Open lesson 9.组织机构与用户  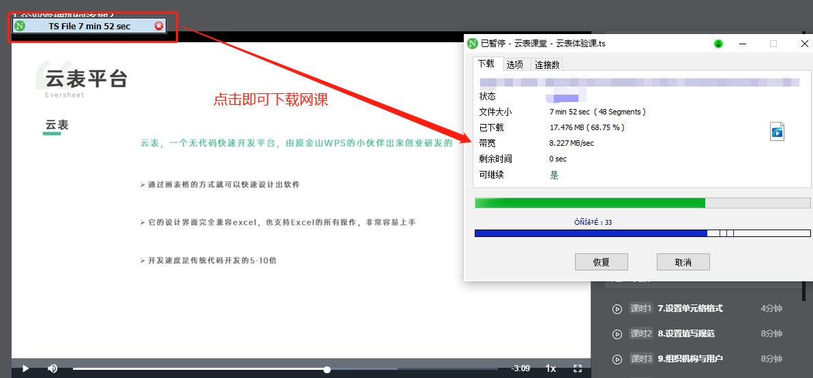pyautogui.click(x=690, y=359)
